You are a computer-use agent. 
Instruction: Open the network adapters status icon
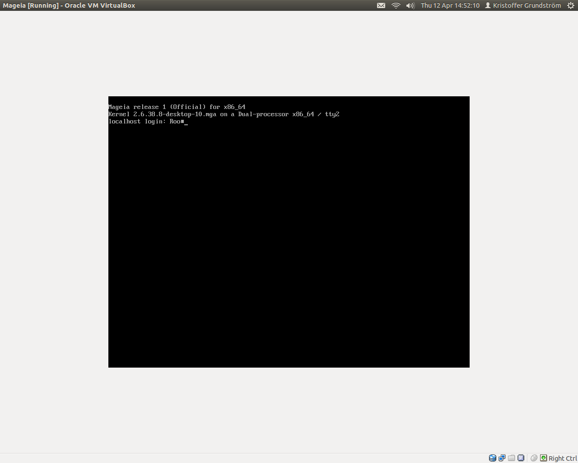tap(502, 458)
